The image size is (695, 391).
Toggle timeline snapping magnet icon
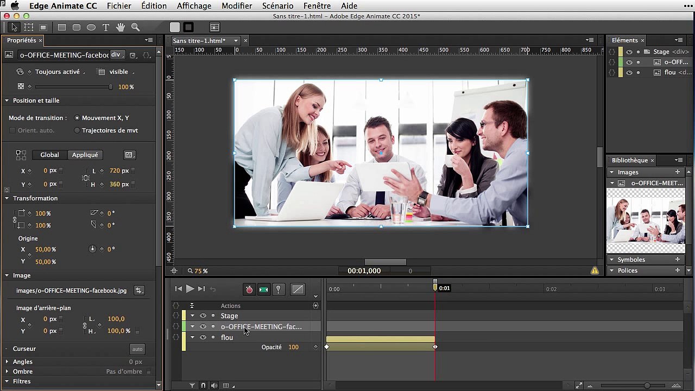click(x=203, y=386)
